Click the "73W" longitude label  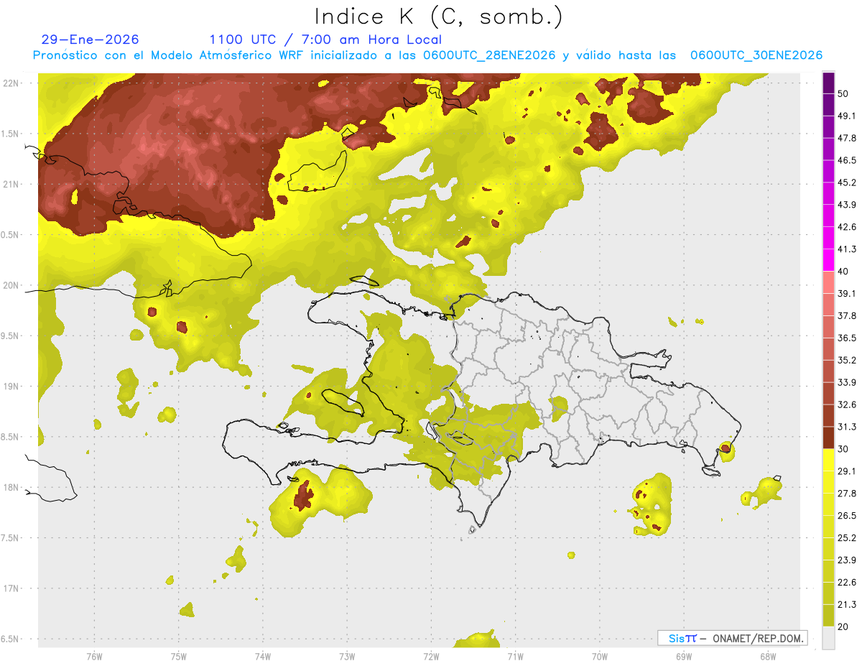(347, 657)
